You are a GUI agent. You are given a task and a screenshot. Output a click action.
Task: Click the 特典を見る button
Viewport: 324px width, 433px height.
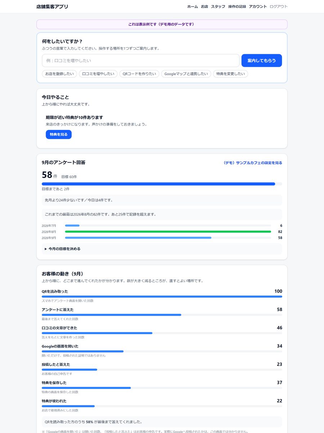(x=59, y=134)
